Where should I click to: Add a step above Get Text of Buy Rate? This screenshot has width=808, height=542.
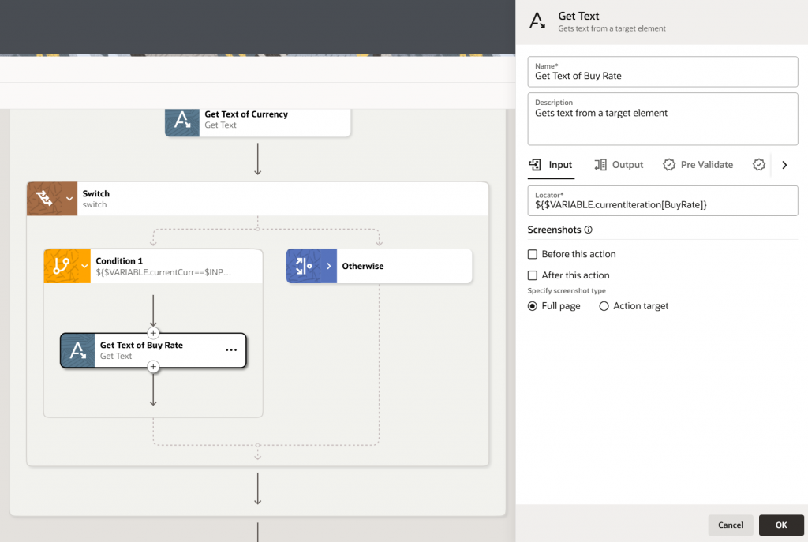[153, 333]
